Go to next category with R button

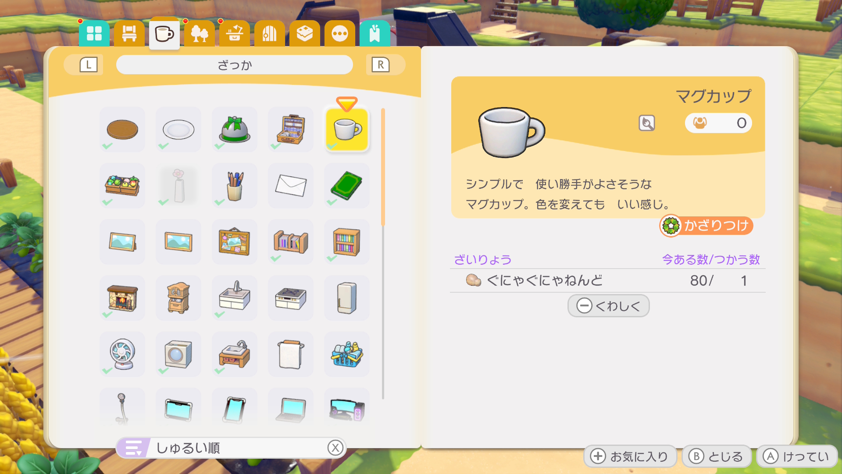tap(381, 65)
